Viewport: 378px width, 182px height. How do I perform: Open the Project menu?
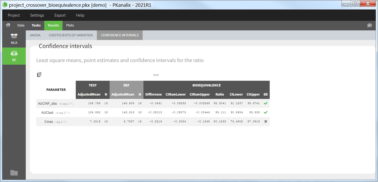click(x=14, y=15)
